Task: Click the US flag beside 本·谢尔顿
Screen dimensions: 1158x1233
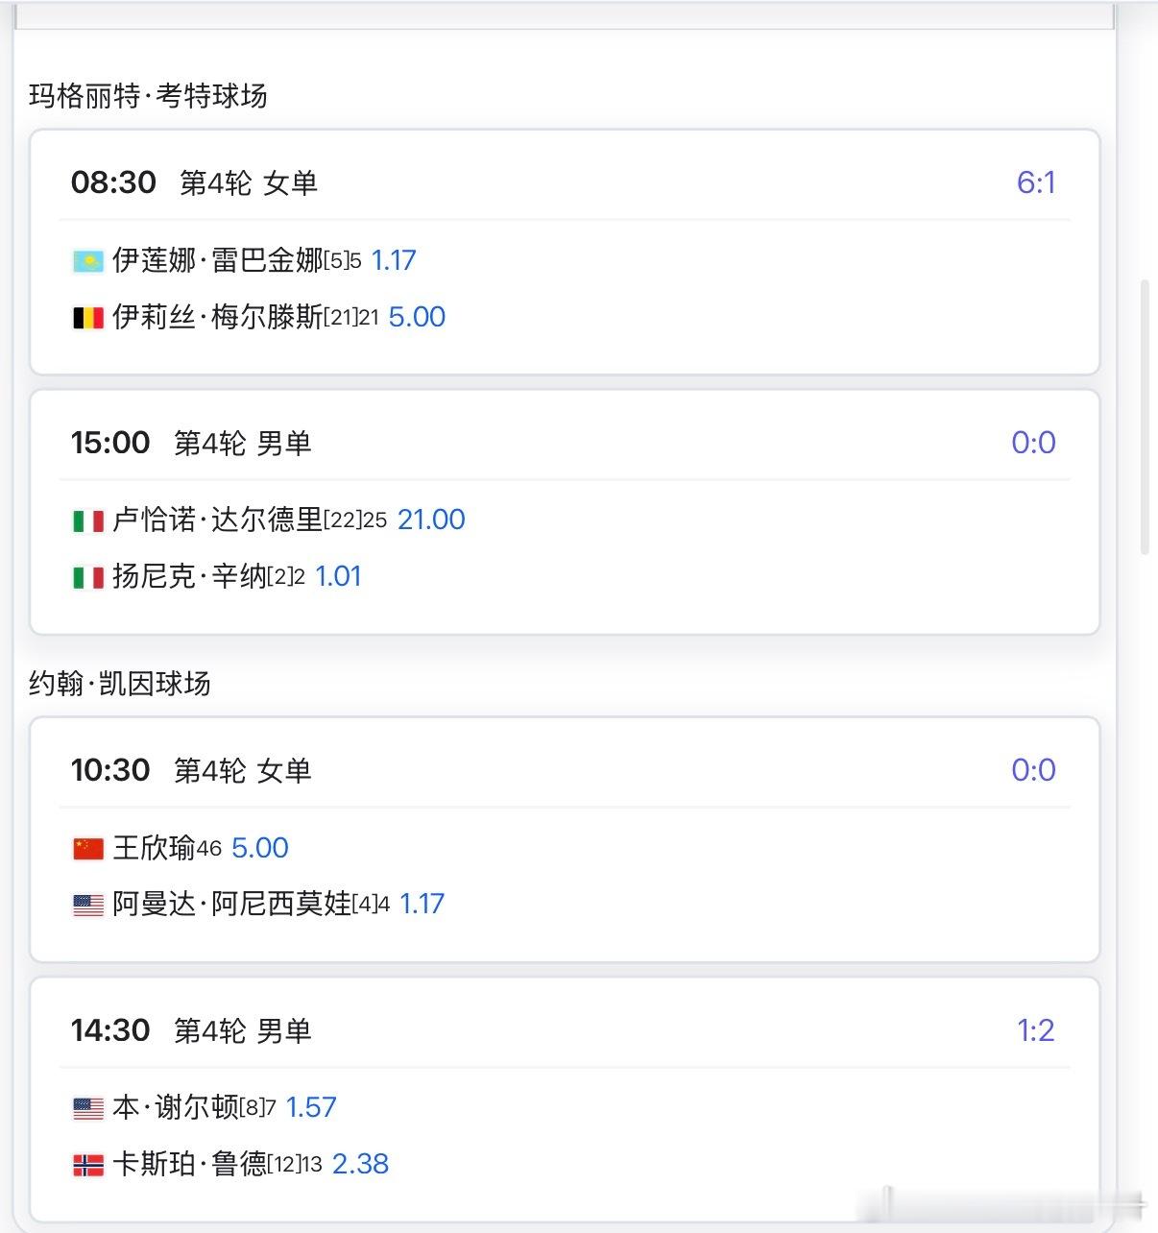Action: click(x=87, y=1106)
